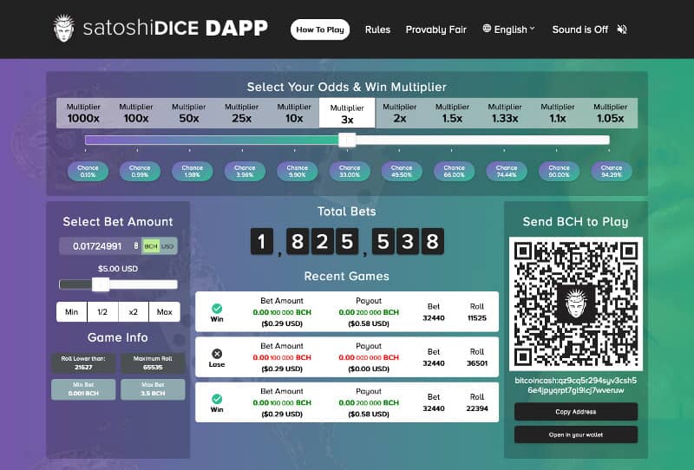Select the 1.05x multiplier

coord(611,114)
